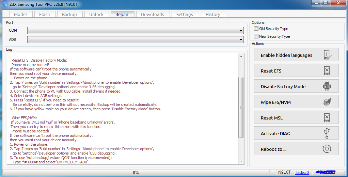348x177 pixels.
Task: Click the Z3X app icon in title bar
Action: point(5,4)
